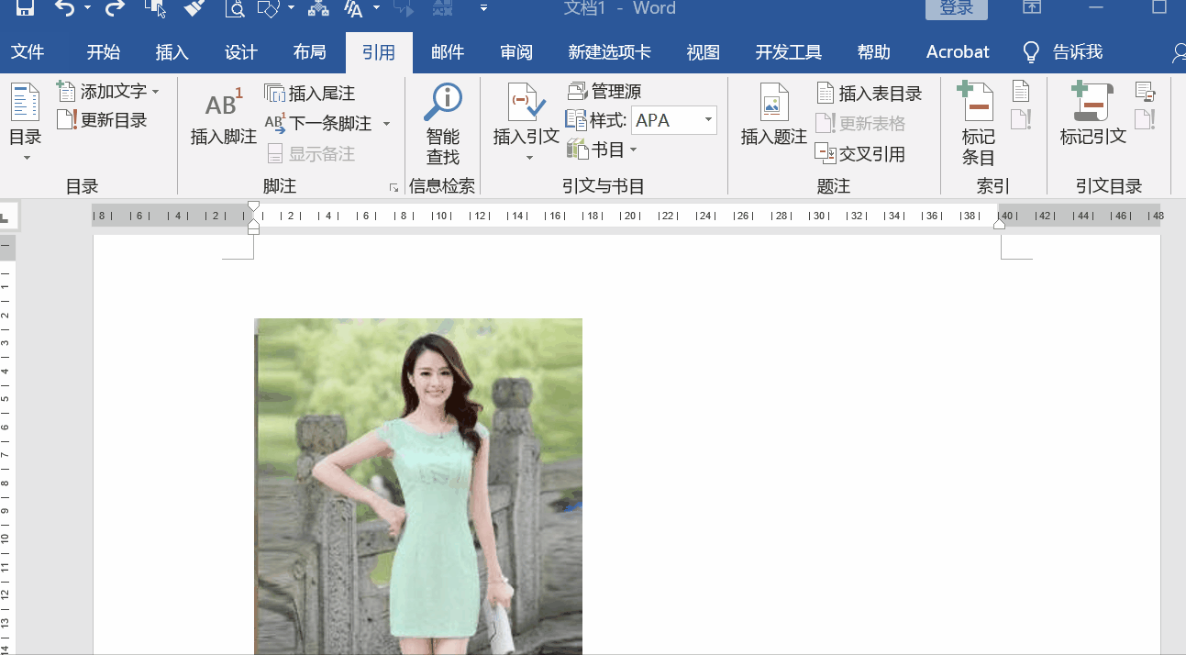Click the Undo arrow icon
1186x655 pixels.
pos(64,8)
